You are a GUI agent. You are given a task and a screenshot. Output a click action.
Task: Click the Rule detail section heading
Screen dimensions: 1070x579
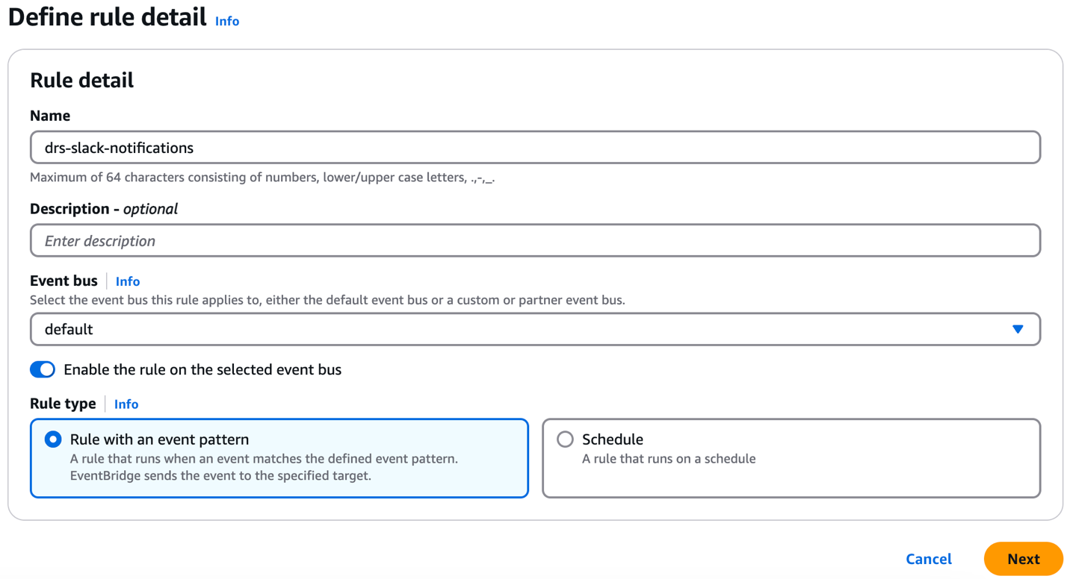click(81, 80)
